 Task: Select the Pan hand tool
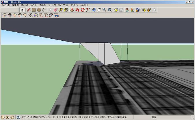[99, 10]
